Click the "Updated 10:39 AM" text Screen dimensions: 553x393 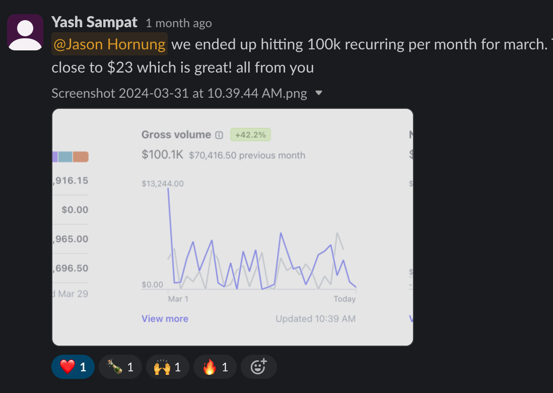[315, 318]
